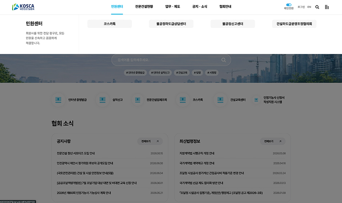Screen dimensions: 342x203
Task: Click the KOSCA logo
Action: click(x=23, y=7)
